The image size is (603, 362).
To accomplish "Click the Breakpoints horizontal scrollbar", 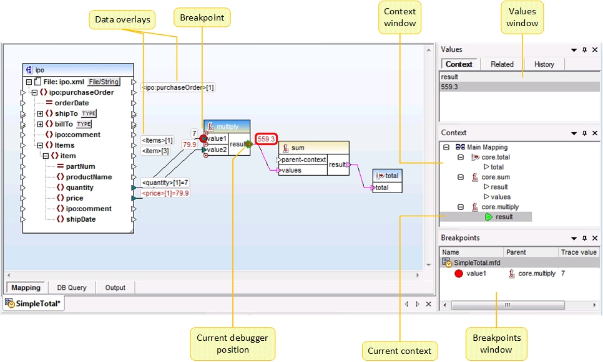I will click(x=507, y=305).
